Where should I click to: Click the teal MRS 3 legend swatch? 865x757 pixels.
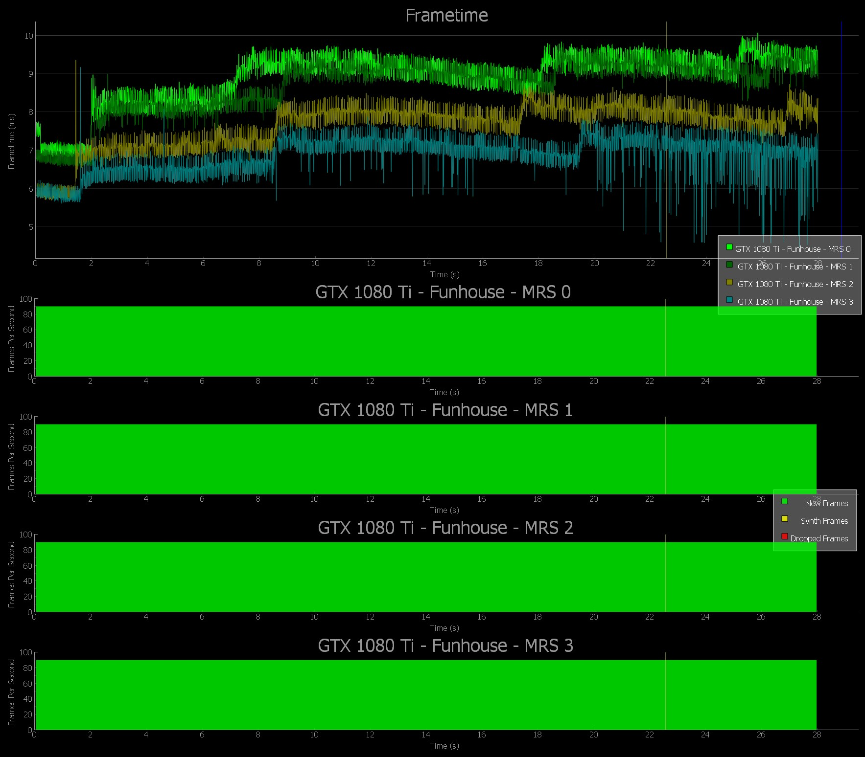(729, 300)
